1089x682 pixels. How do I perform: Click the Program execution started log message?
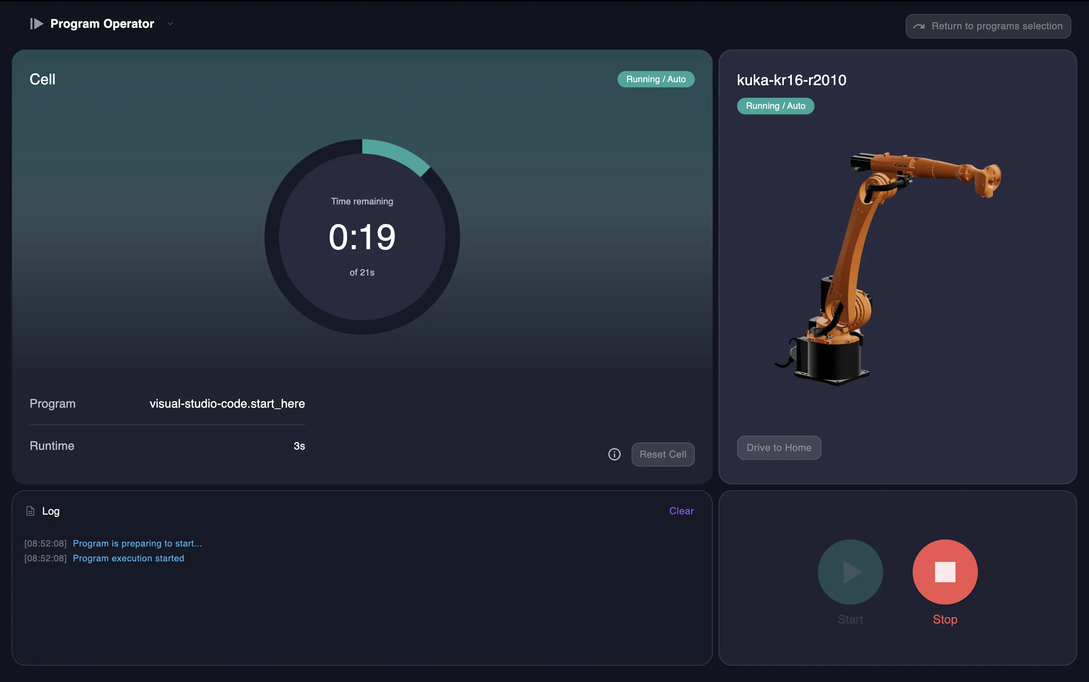pos(128,558)
